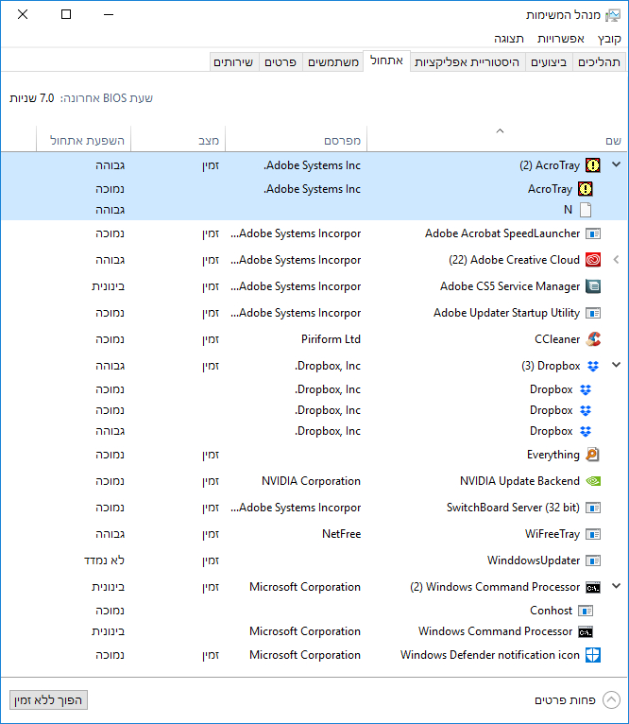Click the Everything magnifier icon
The width and height of the screenshot is (629, 724).
click(x=592, y=455)
